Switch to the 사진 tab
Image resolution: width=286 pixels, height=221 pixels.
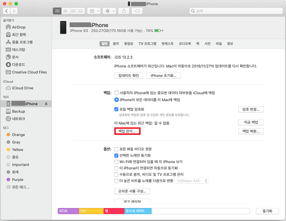click(x=207, y=44)
